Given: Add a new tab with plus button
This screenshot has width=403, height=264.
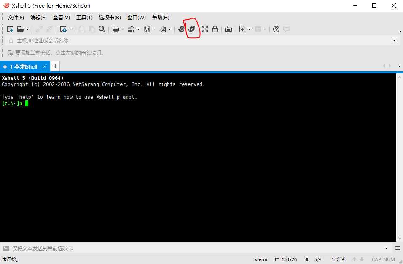Looking at the screenshot, I should point(55,66).
